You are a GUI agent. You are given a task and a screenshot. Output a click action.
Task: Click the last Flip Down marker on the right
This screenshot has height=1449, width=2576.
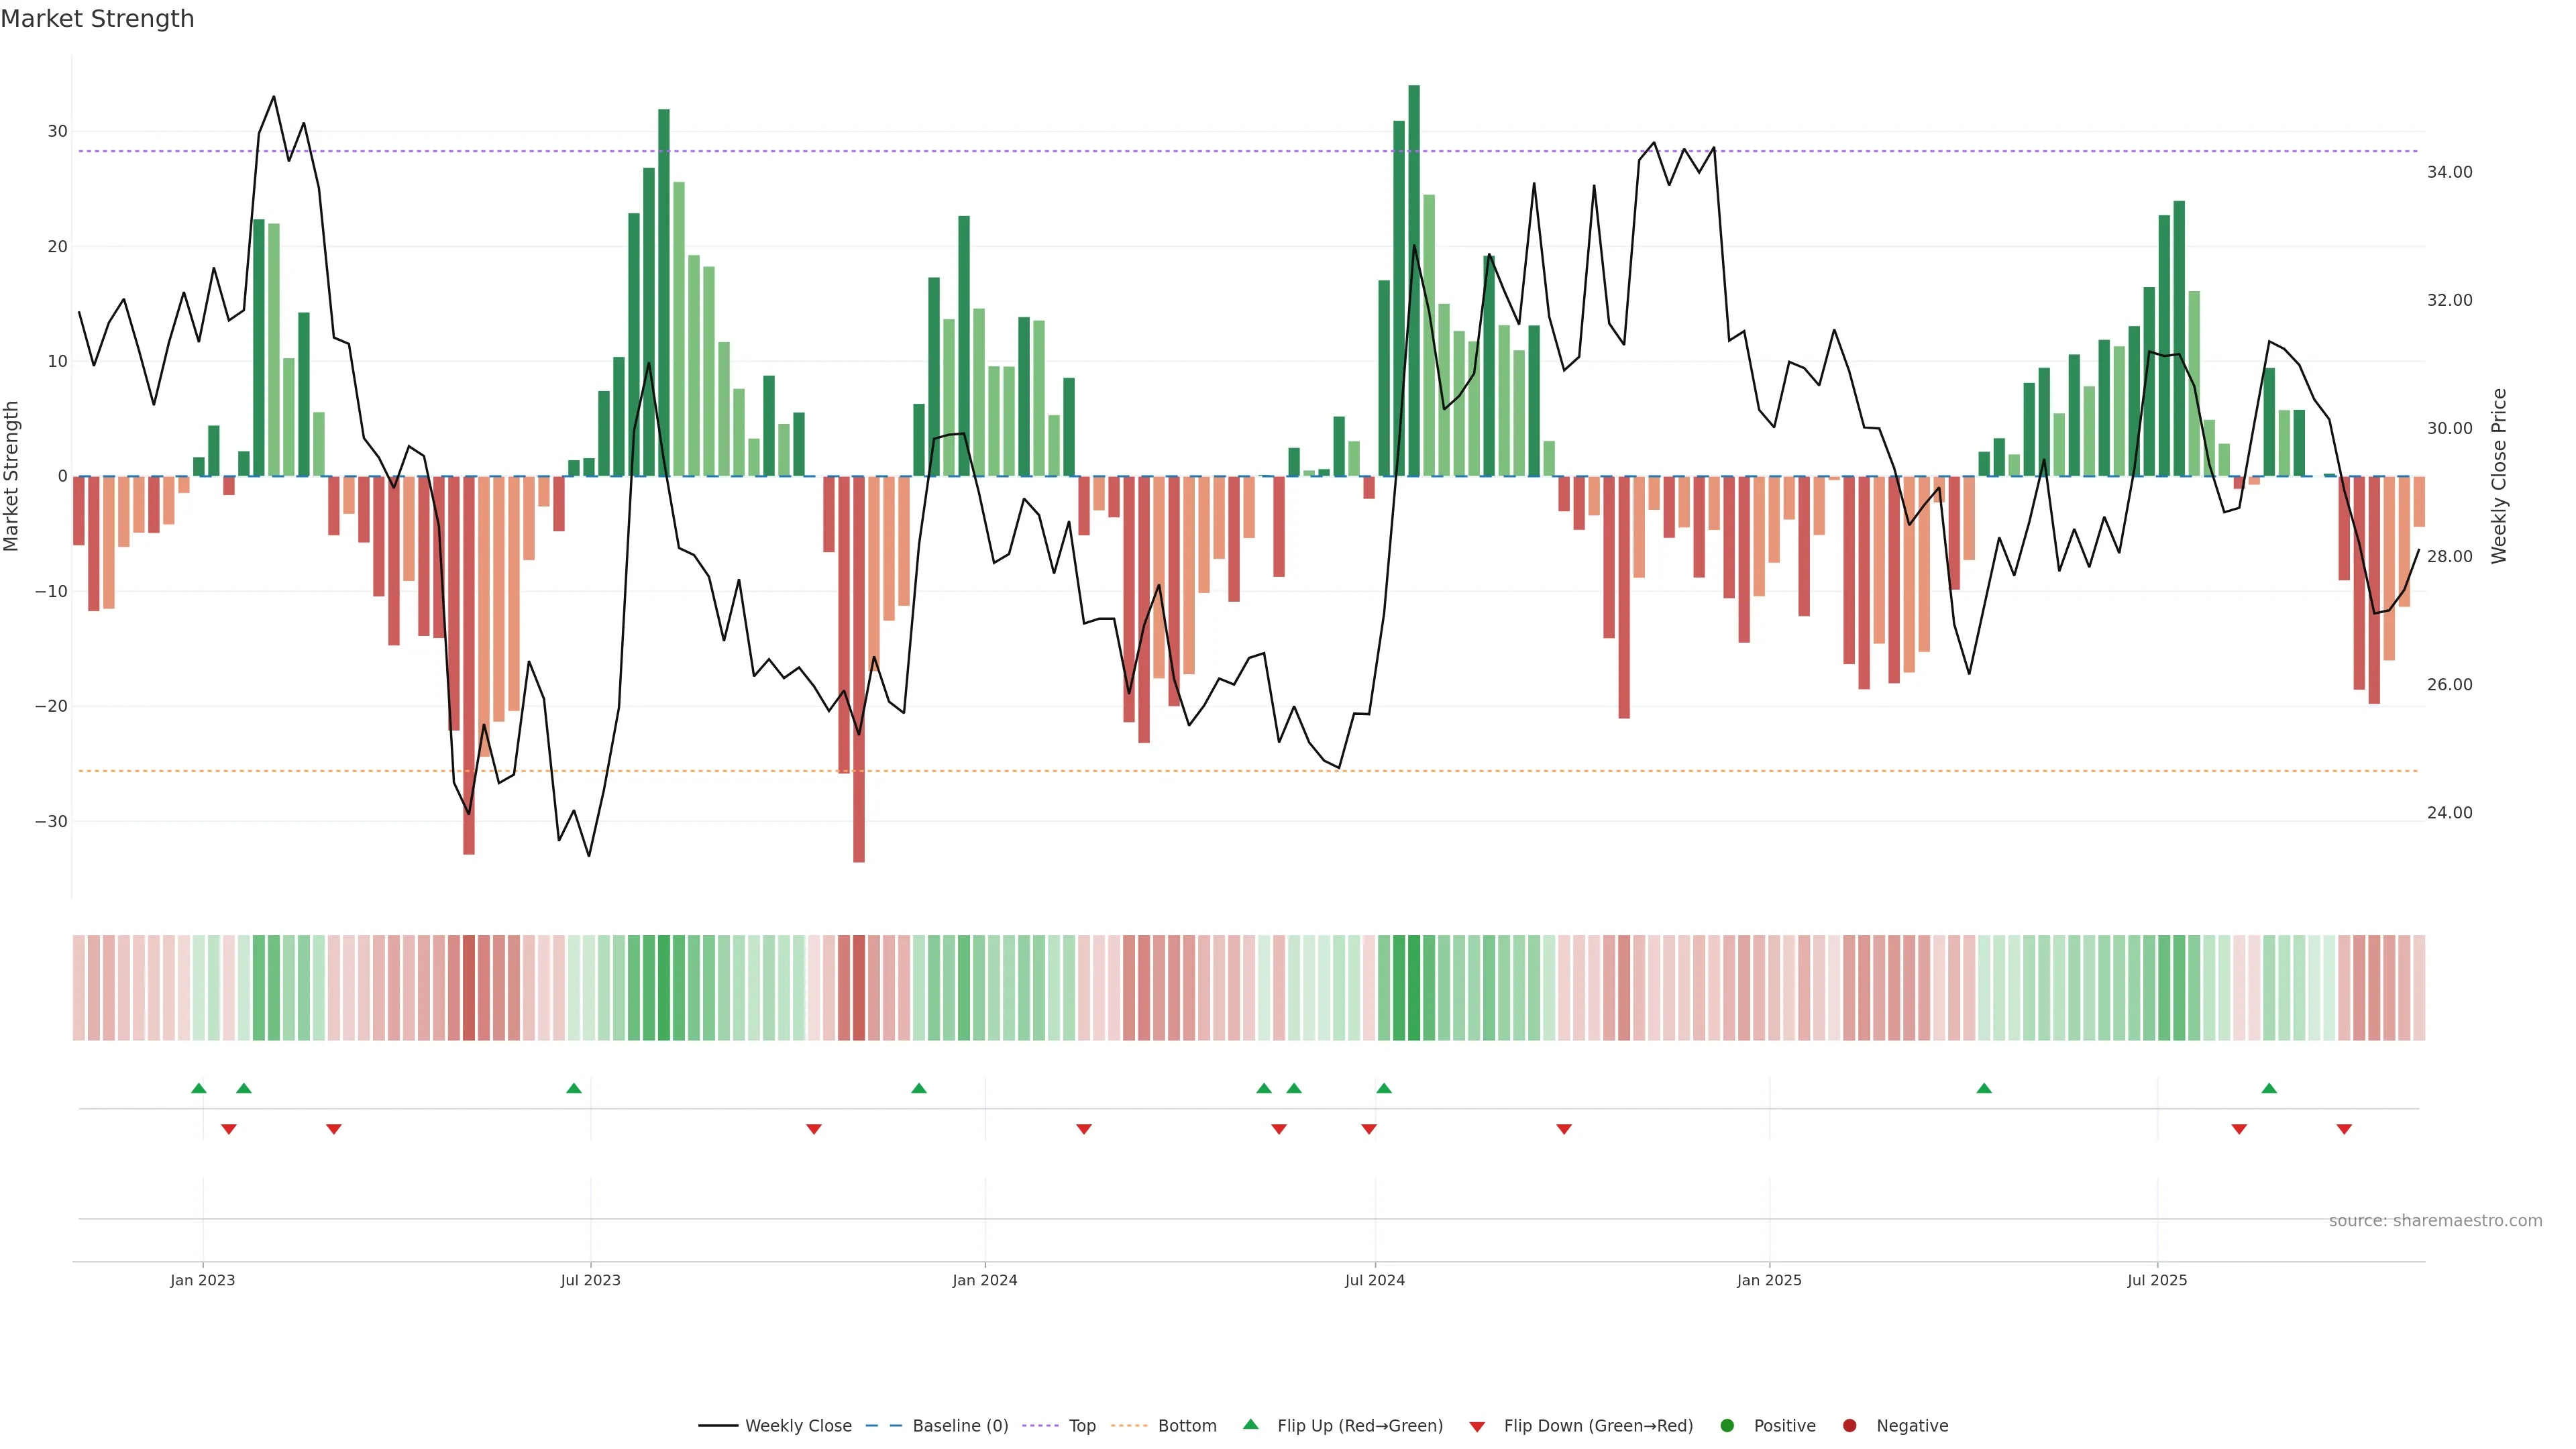[2344, 1129]
